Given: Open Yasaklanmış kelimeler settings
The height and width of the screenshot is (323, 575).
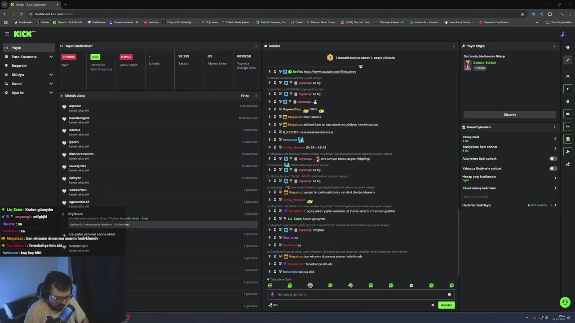Looking at the screenshot, I should point(555,188).
